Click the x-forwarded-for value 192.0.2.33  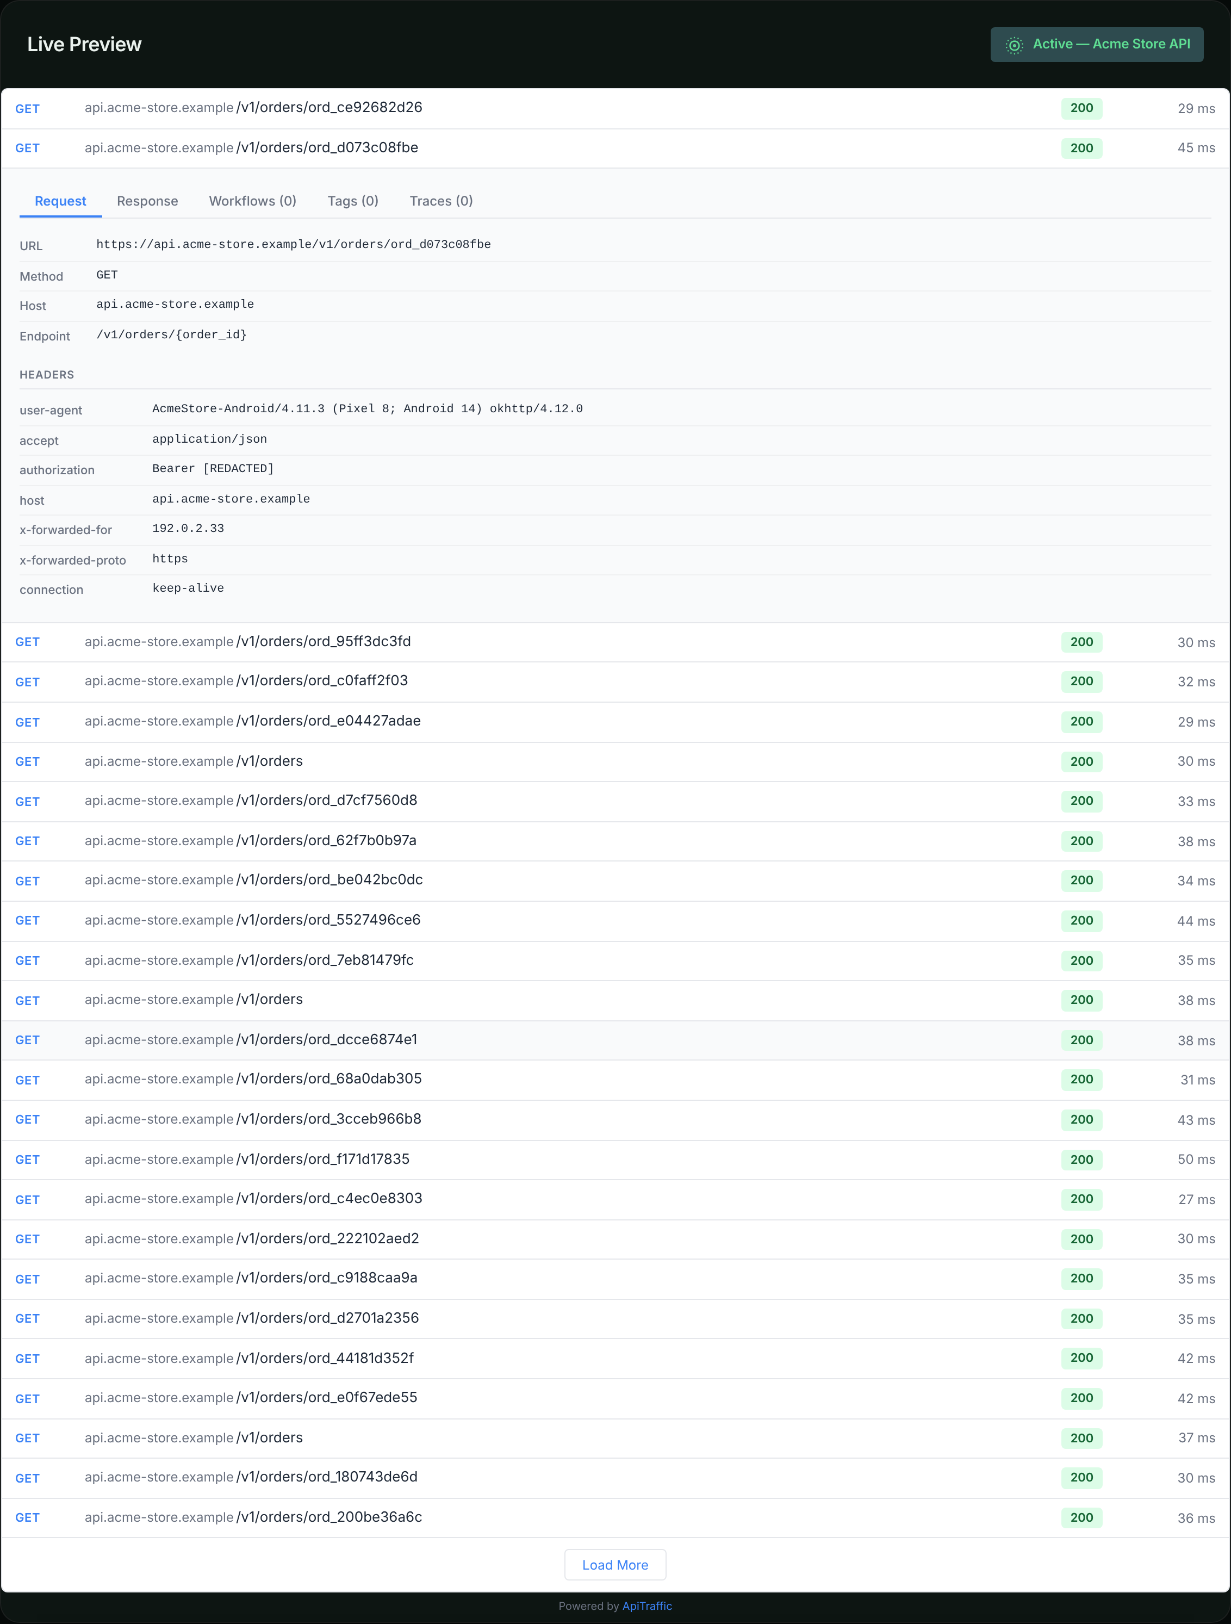click(188, 529)
